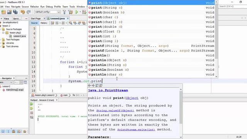Click the Find Previous Occurrence editor icon

click(75, 23)
